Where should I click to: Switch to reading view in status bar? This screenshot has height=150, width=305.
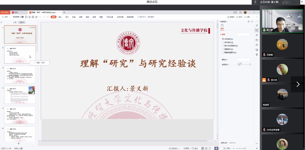(x=210, y=148)
